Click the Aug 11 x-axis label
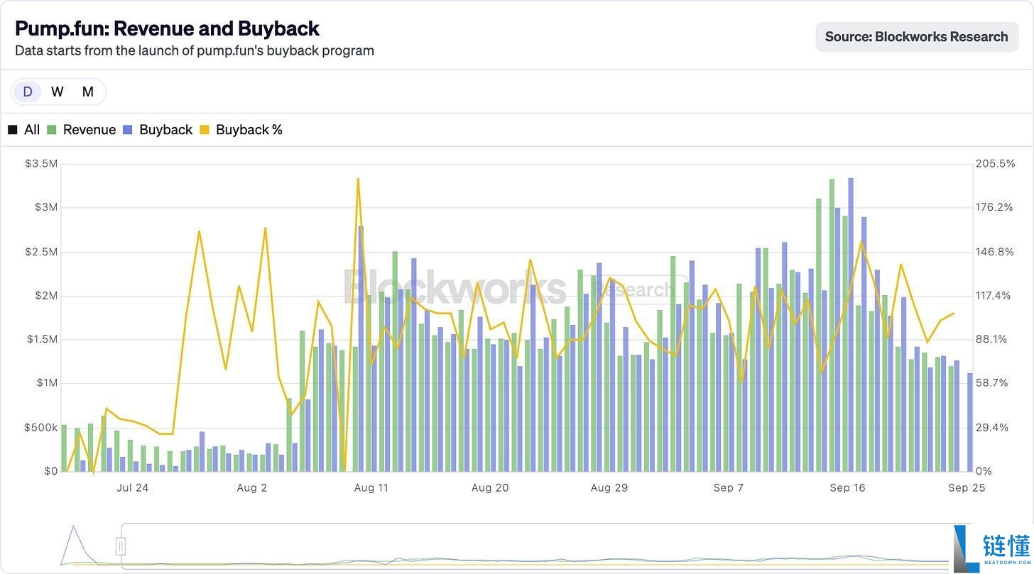 tap(371, 487)
